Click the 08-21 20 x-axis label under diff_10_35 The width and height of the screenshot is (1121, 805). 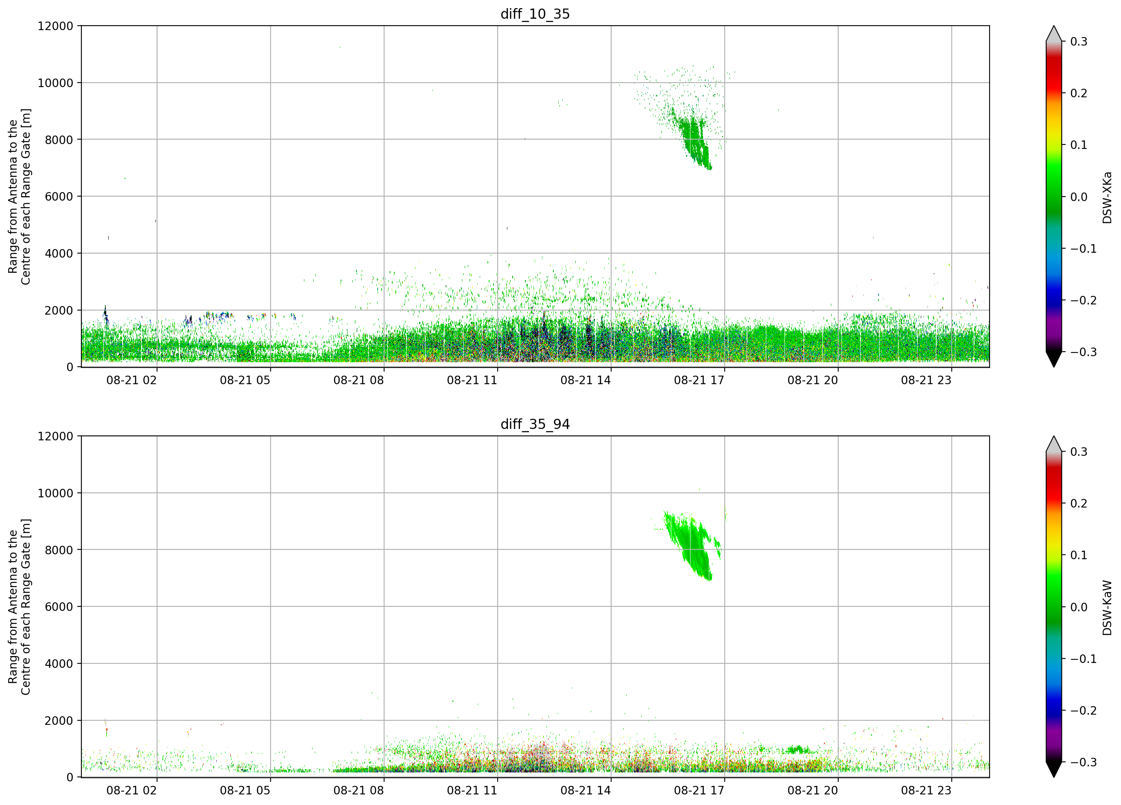click(x=813, y=380)
